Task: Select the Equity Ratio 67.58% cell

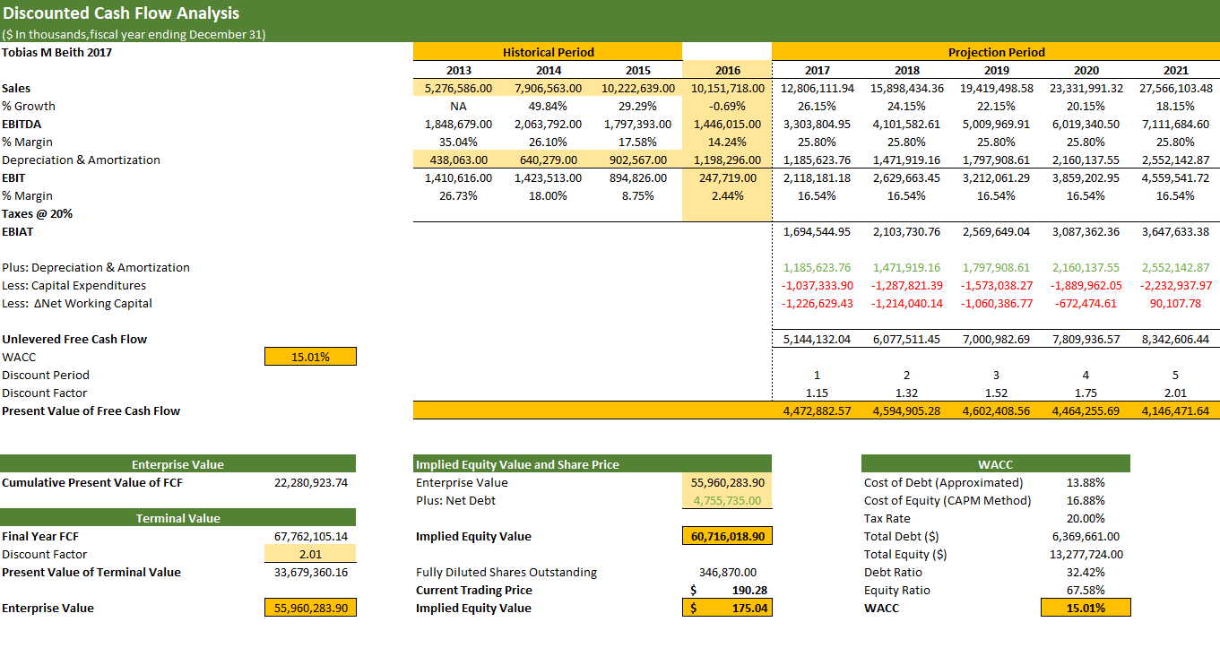Action: 1086,590
